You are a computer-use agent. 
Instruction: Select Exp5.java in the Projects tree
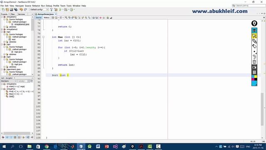tap(18, 65)
